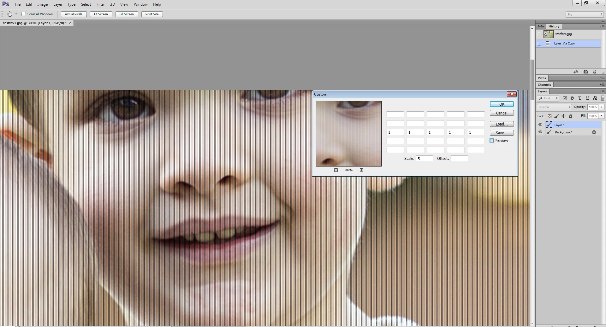
Task: Hide Layer 1 with eye icon
Action: click(x=540, y=125)
